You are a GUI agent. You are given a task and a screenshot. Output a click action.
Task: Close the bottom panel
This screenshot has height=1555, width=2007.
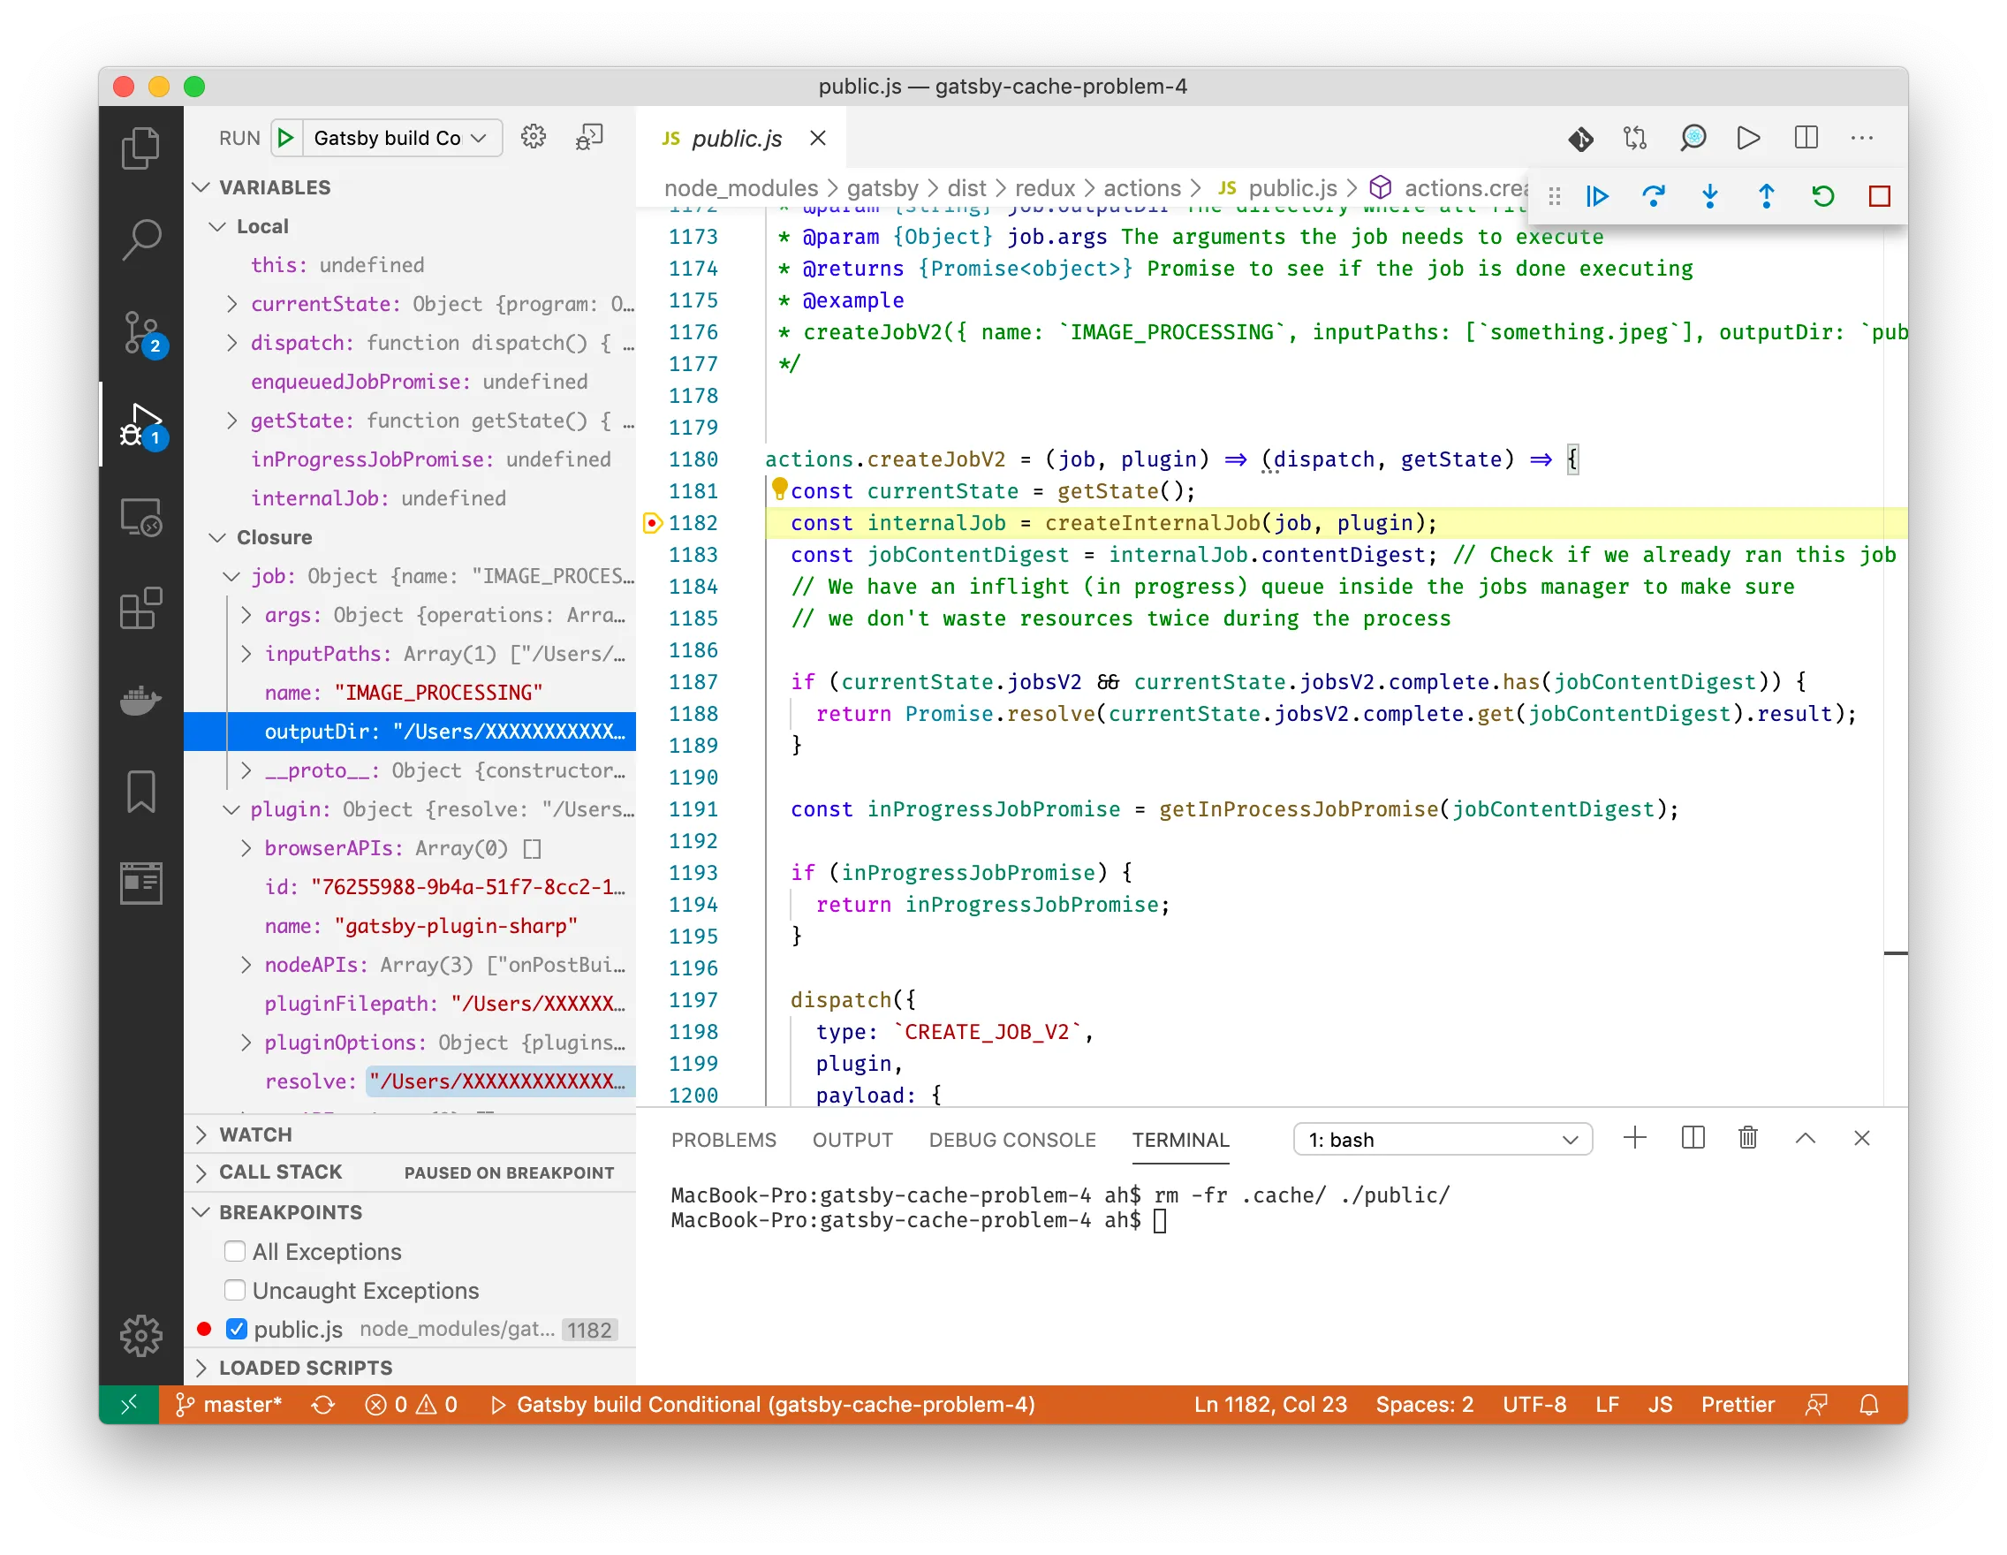click(x=1862, y=1139)
